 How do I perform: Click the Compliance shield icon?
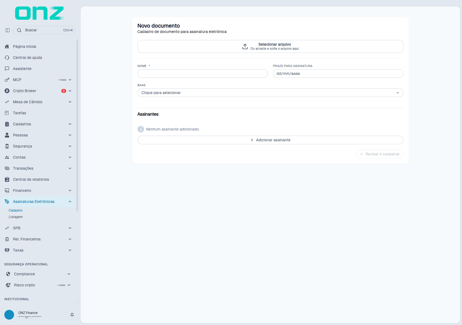pos(8,274)
